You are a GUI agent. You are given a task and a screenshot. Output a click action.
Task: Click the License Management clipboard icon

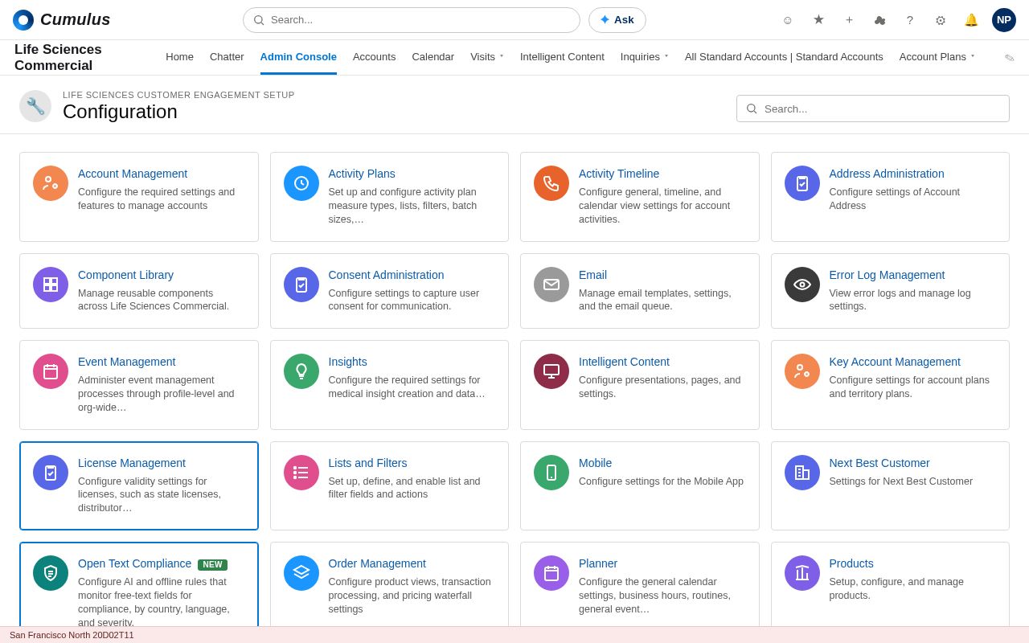pyautogui.click(x=51, y=473)
